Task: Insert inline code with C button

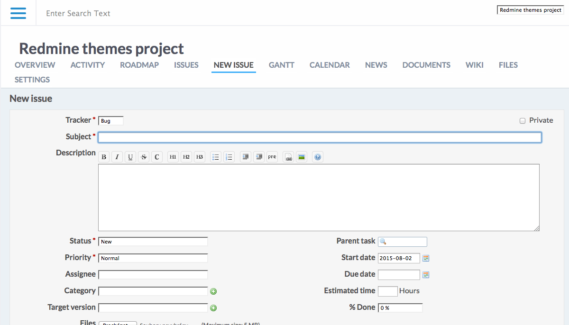Action: (x=157, y=157)
